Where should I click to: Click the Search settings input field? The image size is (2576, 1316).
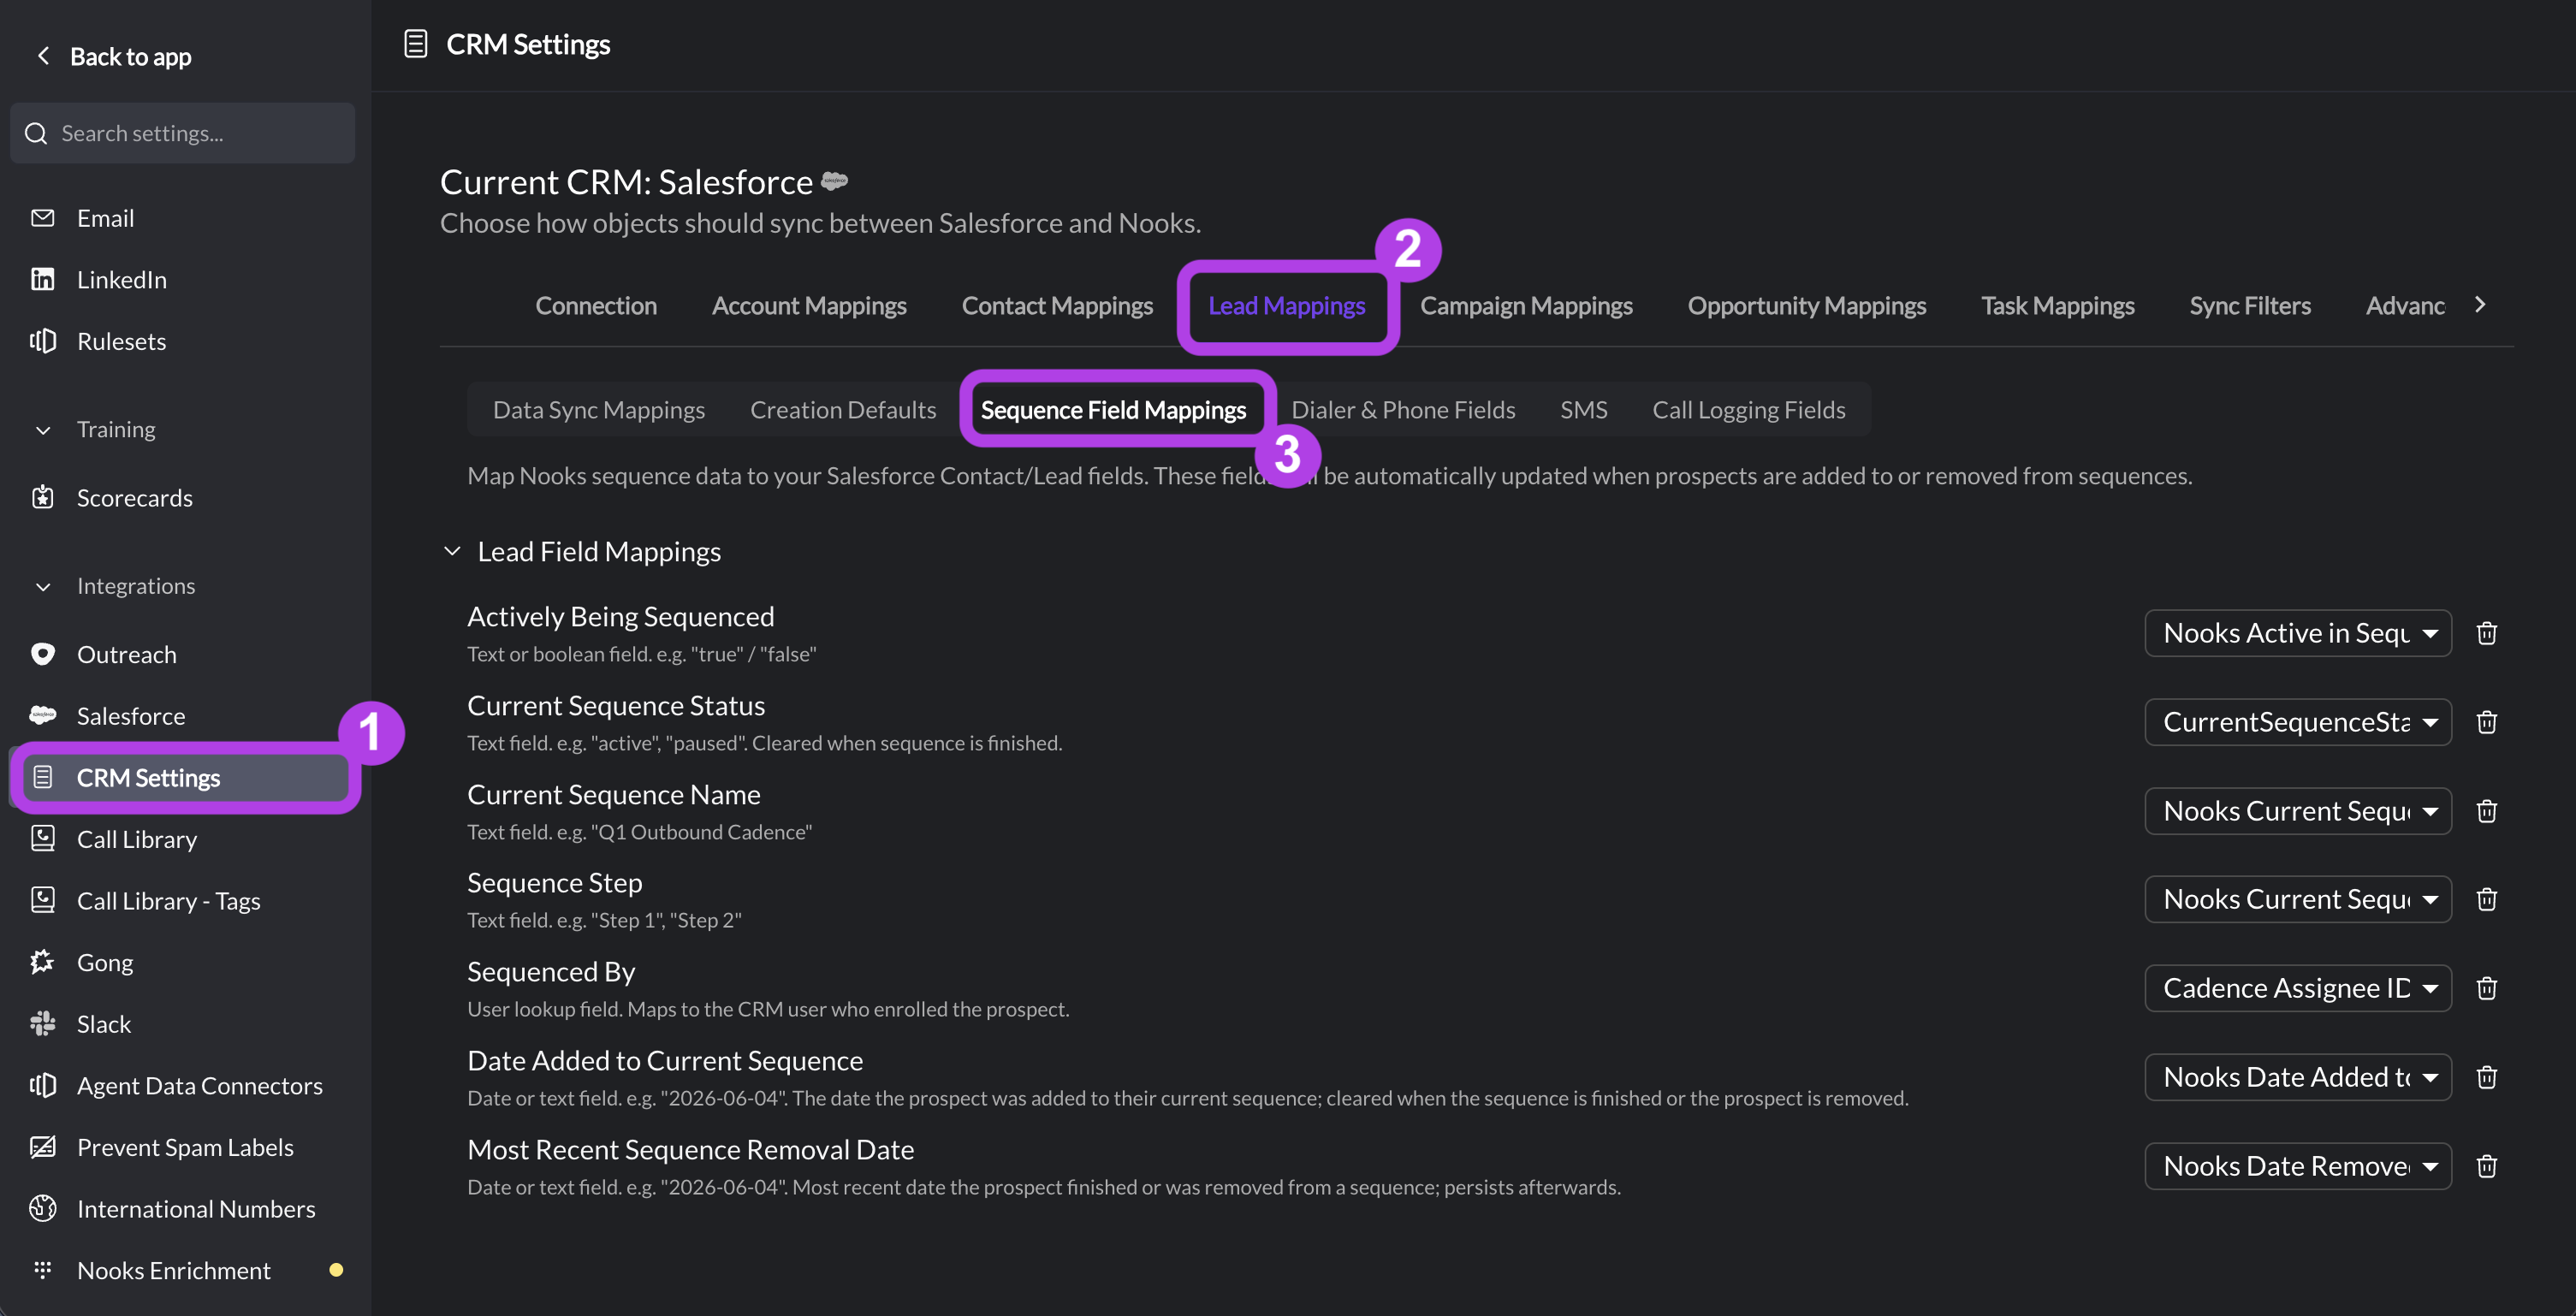pyautogui.click(x=183, y=133)
